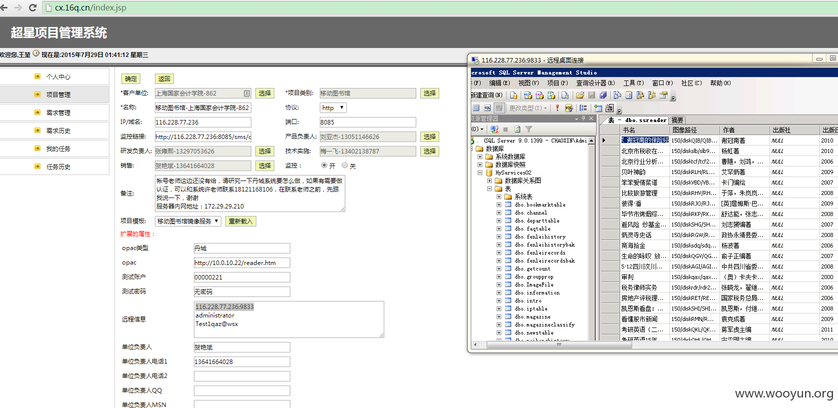Switch to the 表 - dbo.ssreader tab
Image resolution: width=838 pixels, height=408 pixels.
pos(637,120)
